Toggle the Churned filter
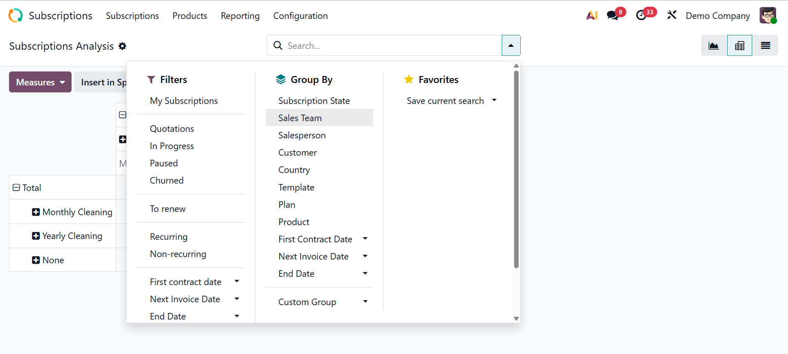Viewport: 788px width, 354px height. tap(167, 181)
